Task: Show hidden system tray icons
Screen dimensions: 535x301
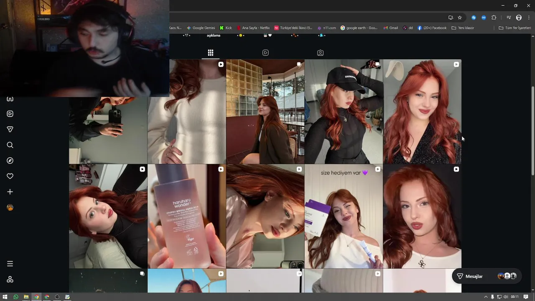Action: 486,297
